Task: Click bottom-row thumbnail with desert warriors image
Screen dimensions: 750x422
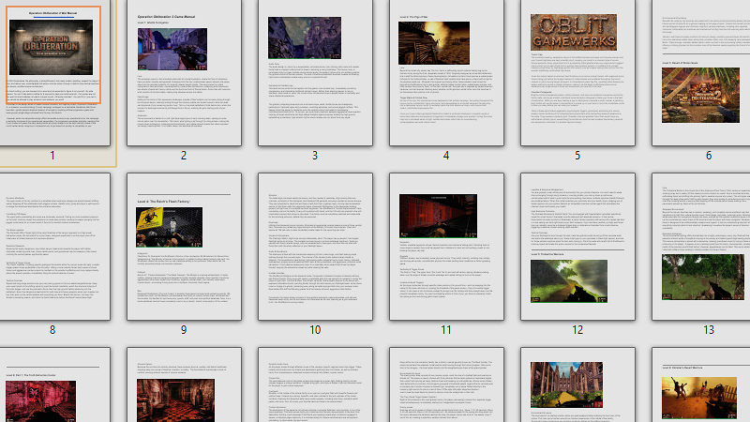Action: pyautogui.click(x=701, y=384)
